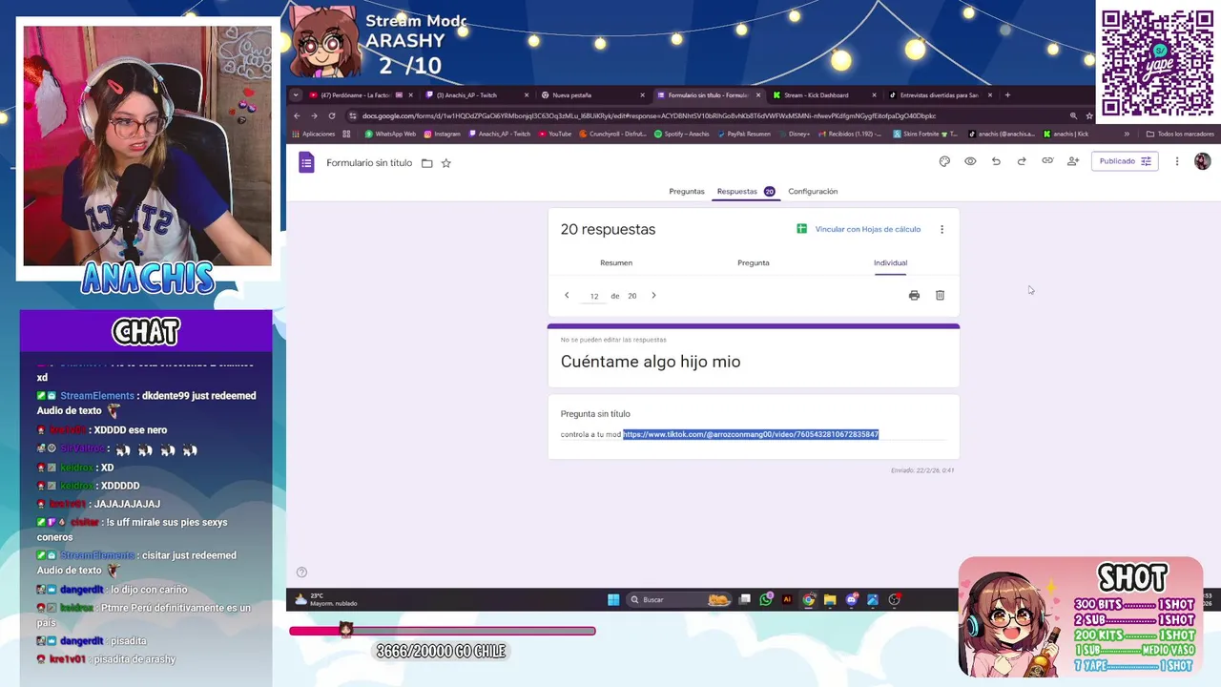Switch to the Respuestas tab
This screenshot has width=1221, height=687.
[x=745, y=192]
